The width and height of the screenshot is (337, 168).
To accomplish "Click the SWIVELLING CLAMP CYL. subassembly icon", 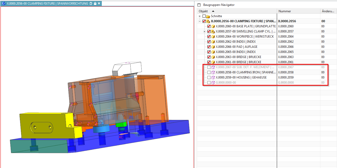I will tap(213, 31).
